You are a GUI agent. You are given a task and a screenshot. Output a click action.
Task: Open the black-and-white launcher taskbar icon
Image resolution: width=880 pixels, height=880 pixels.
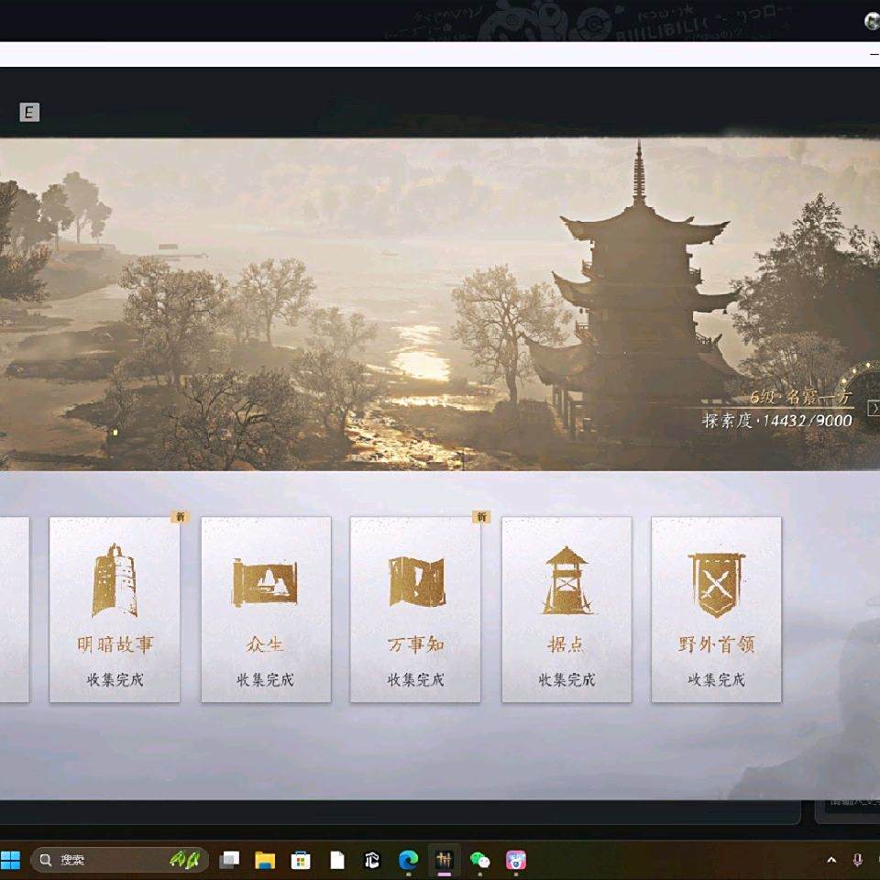(372, 860)
